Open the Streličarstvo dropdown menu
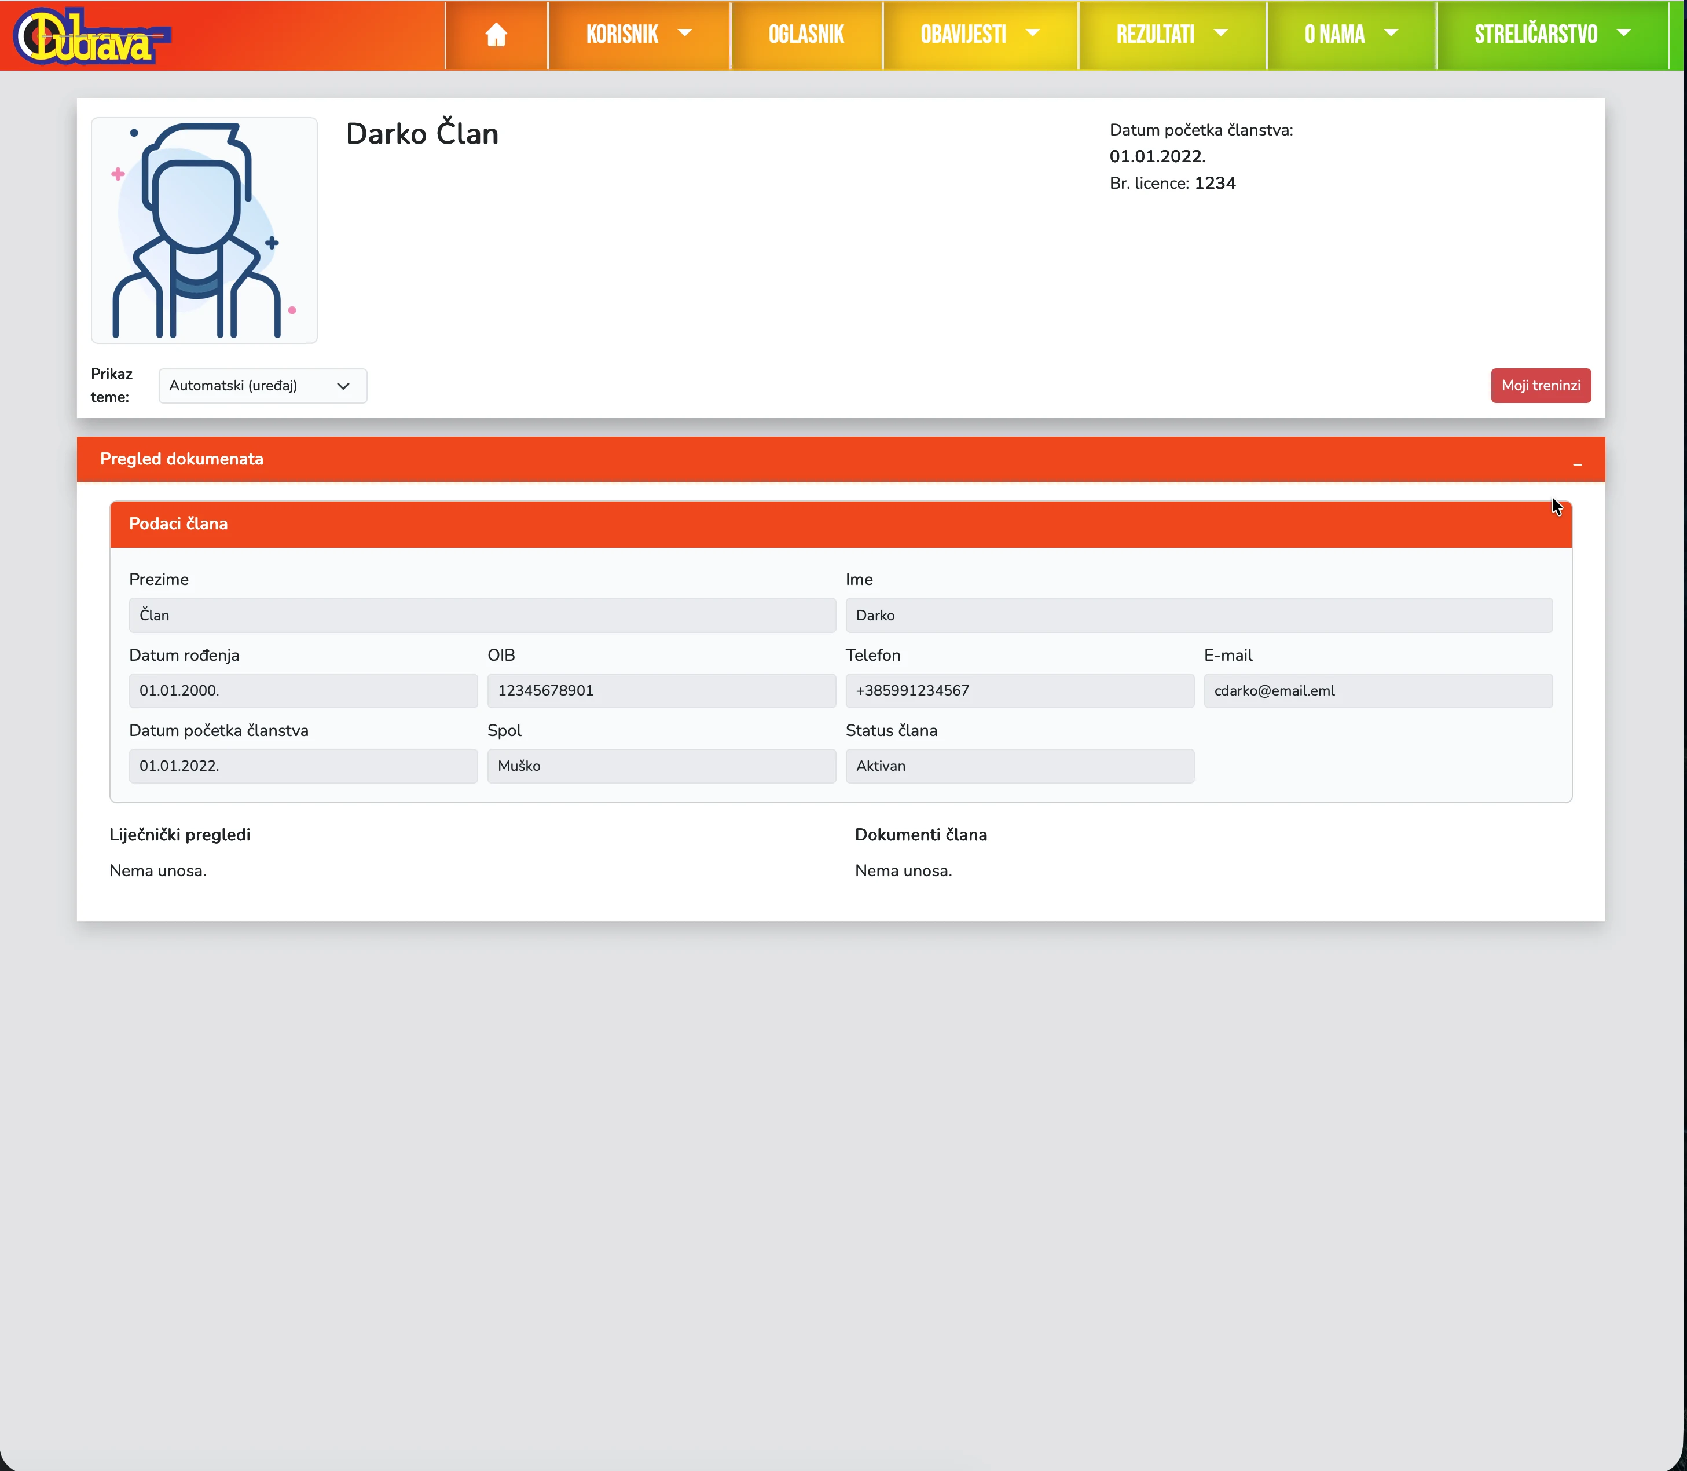The width and height of the screenshot is (1687, 1471). pos(1552,35)
